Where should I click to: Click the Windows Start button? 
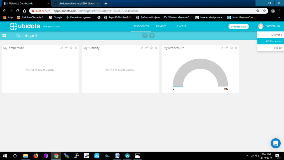[x=5, y=156]
